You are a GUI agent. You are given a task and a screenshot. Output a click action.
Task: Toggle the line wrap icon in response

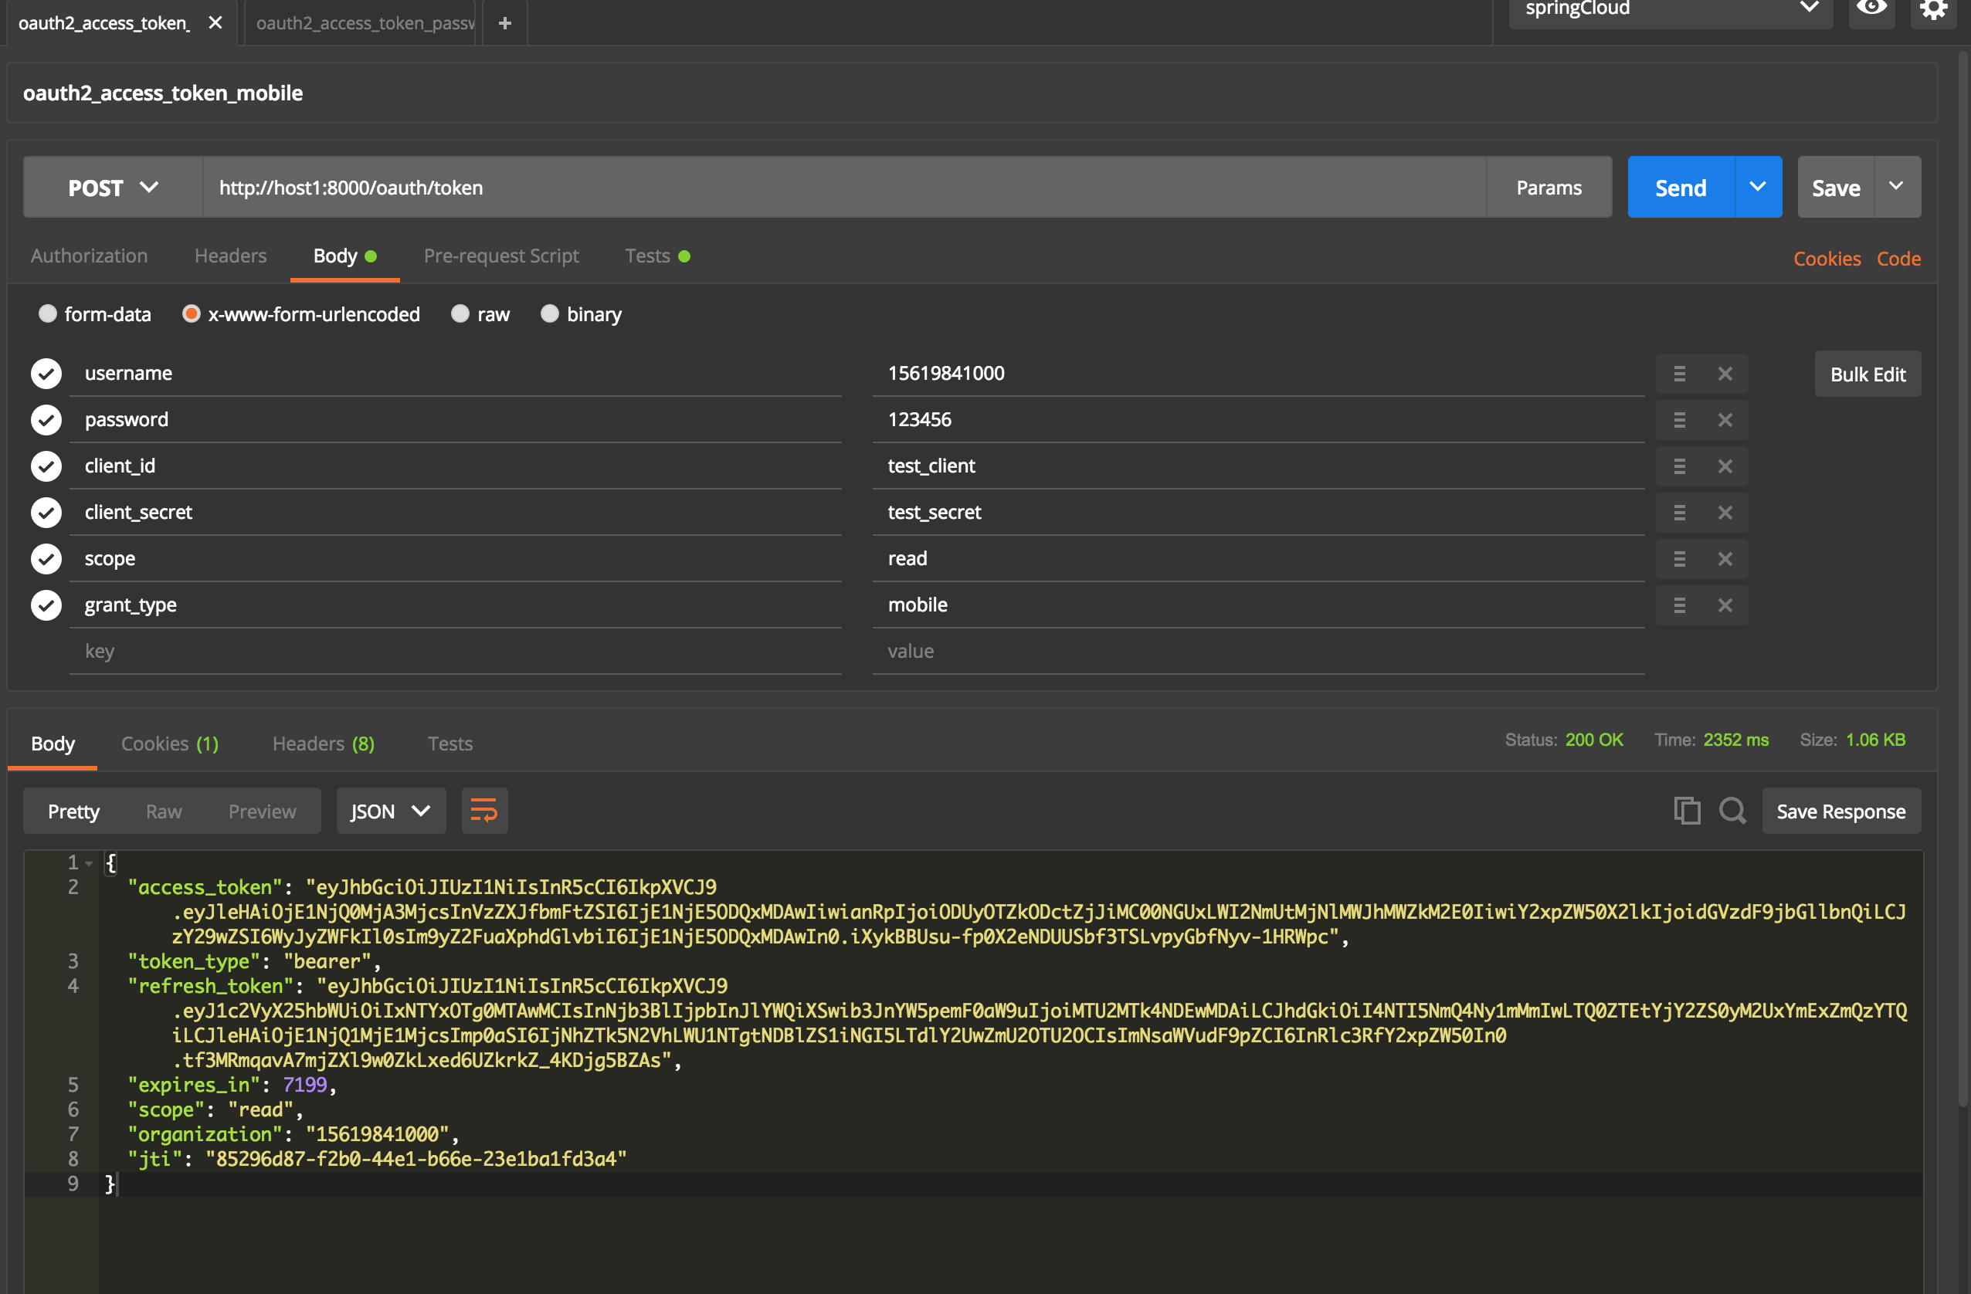[x=483, y=811]
